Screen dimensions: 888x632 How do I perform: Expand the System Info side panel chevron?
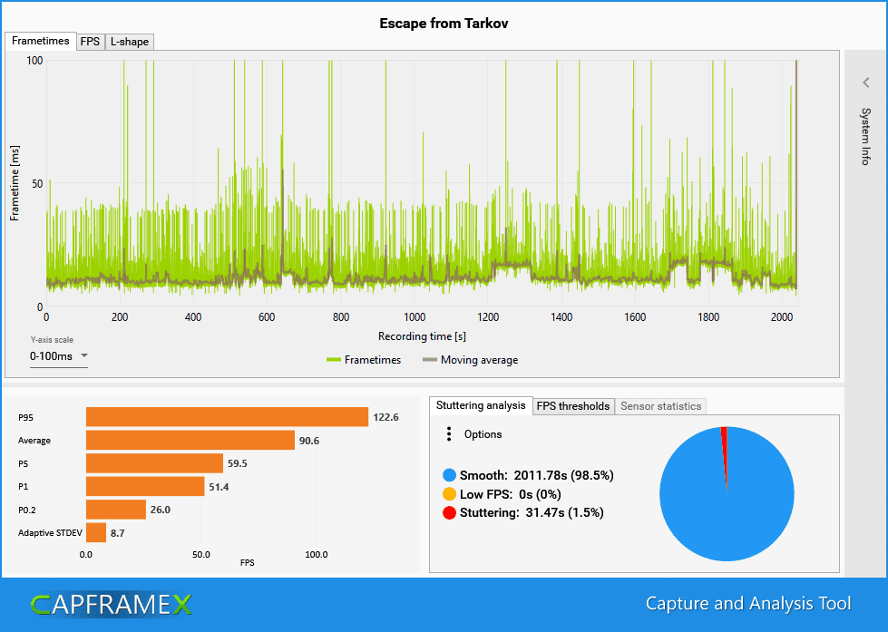[866, 83]
